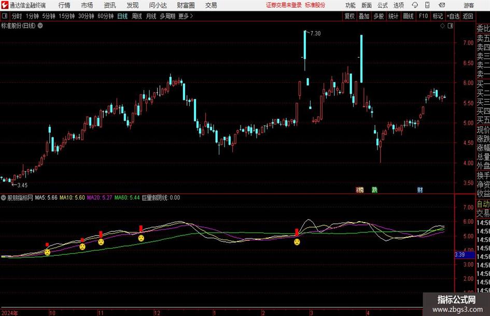Click the 巨量假阴线: 0.00 value
490x316 pixels.
coord(161,198)
